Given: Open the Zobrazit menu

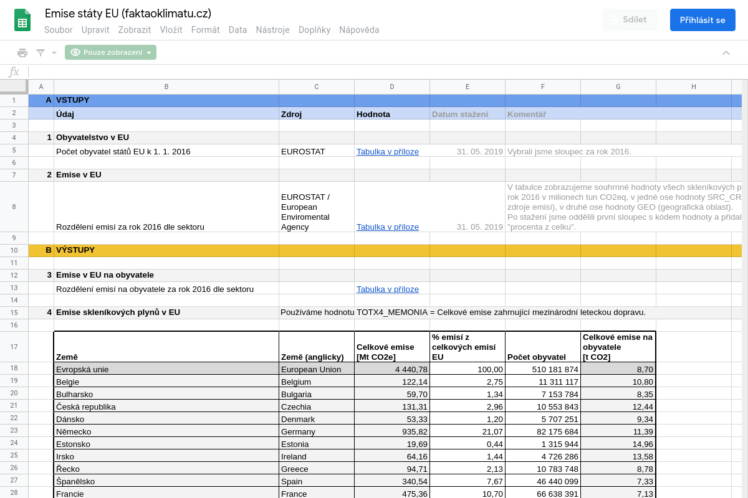Looking at the screenshot, I should 135,29.
